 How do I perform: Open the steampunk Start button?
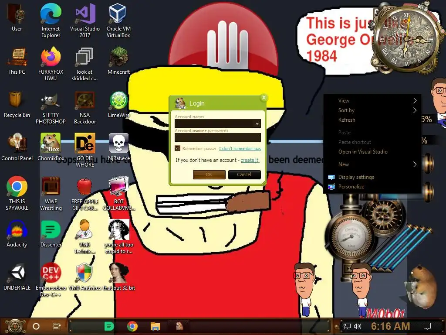point(16,326)
